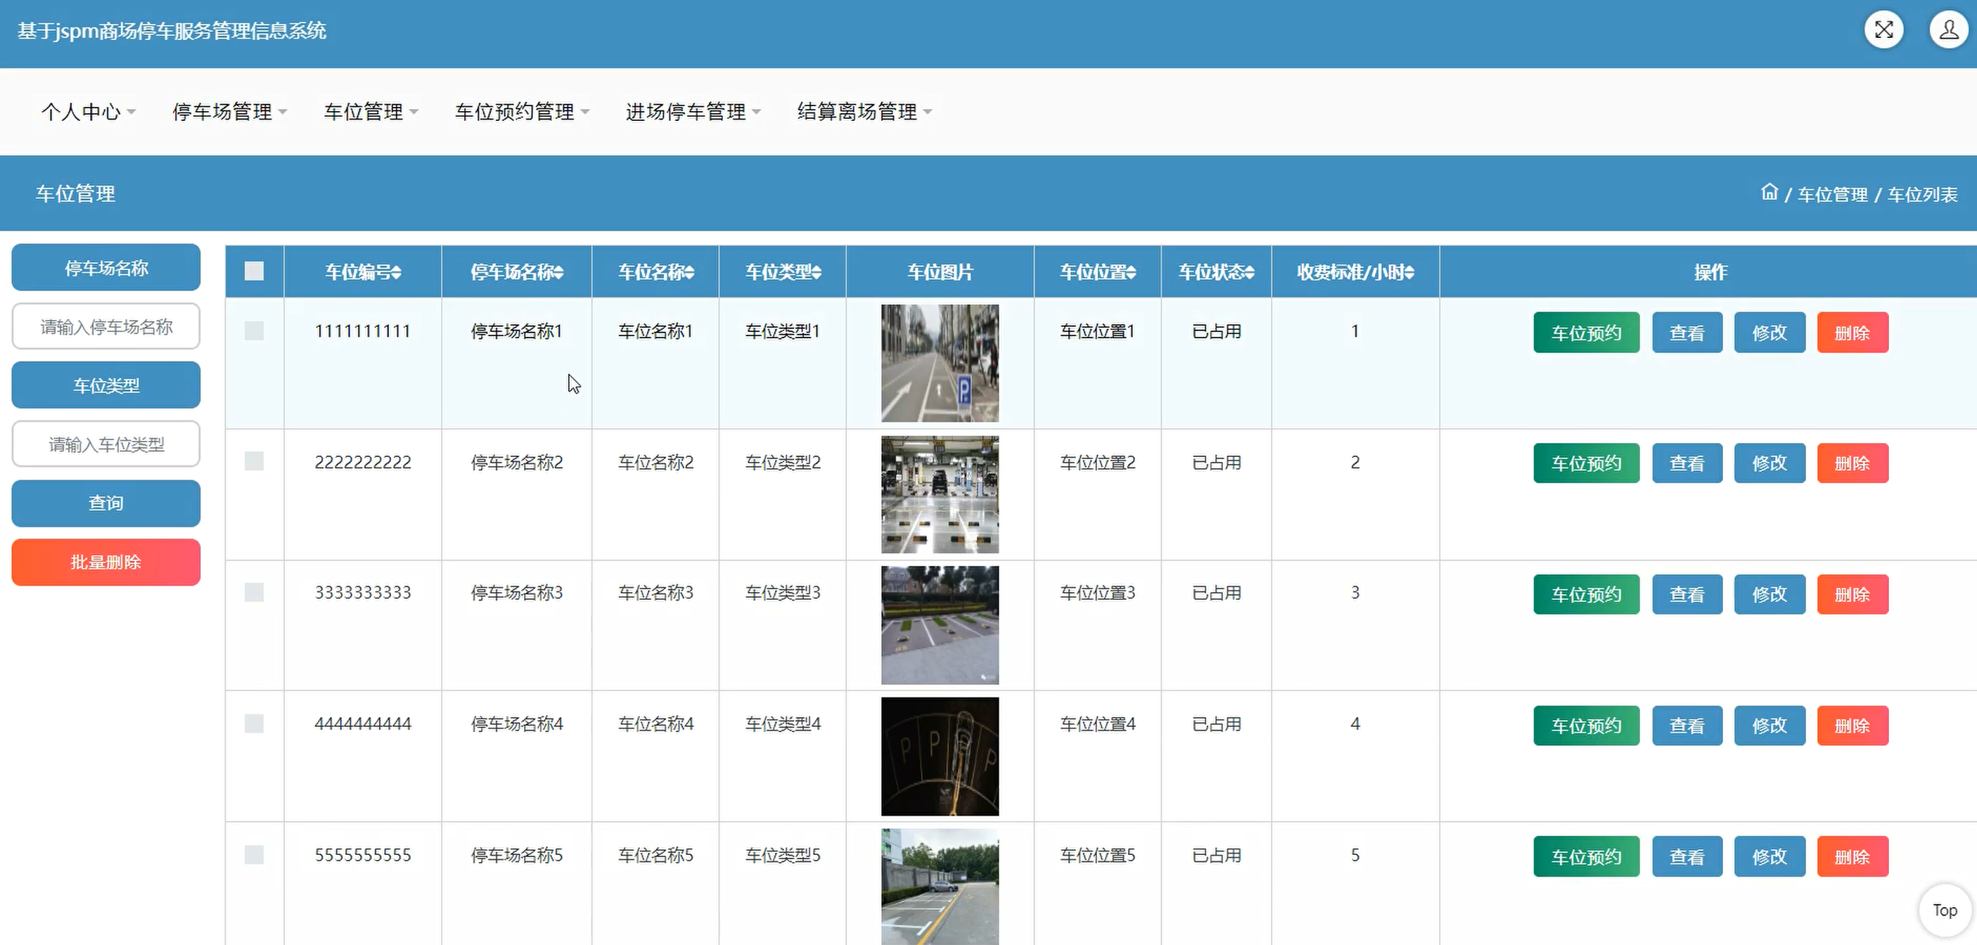Click 车位预约 for row 车位名称1
This screenshot has width=1977, height=945.
[x=1587, y=333]
